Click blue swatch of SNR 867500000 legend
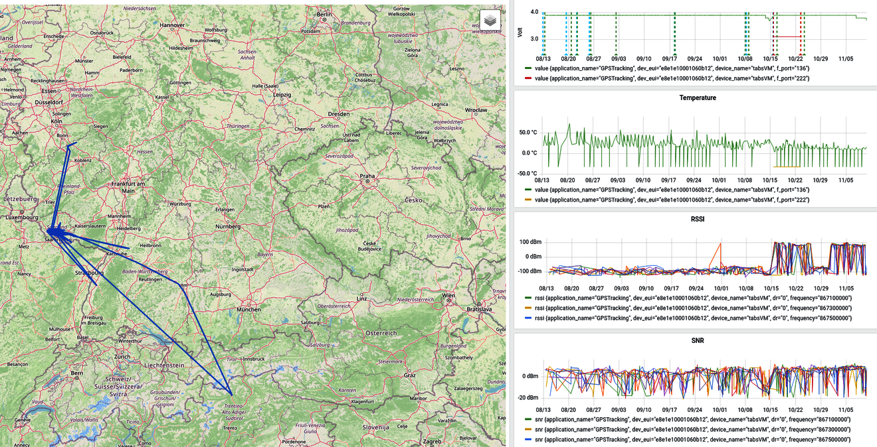The image size is (877, 447). 527,440
